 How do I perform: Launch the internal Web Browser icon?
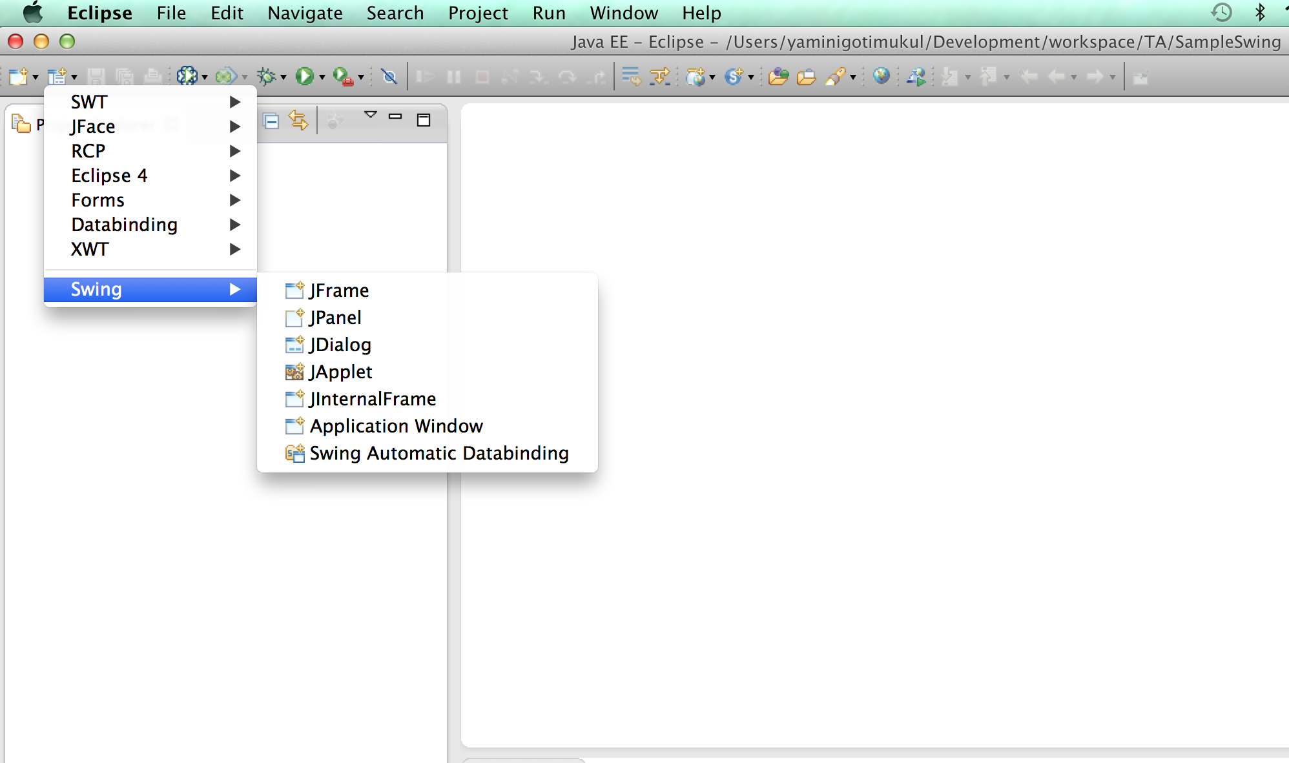(882, 76)
